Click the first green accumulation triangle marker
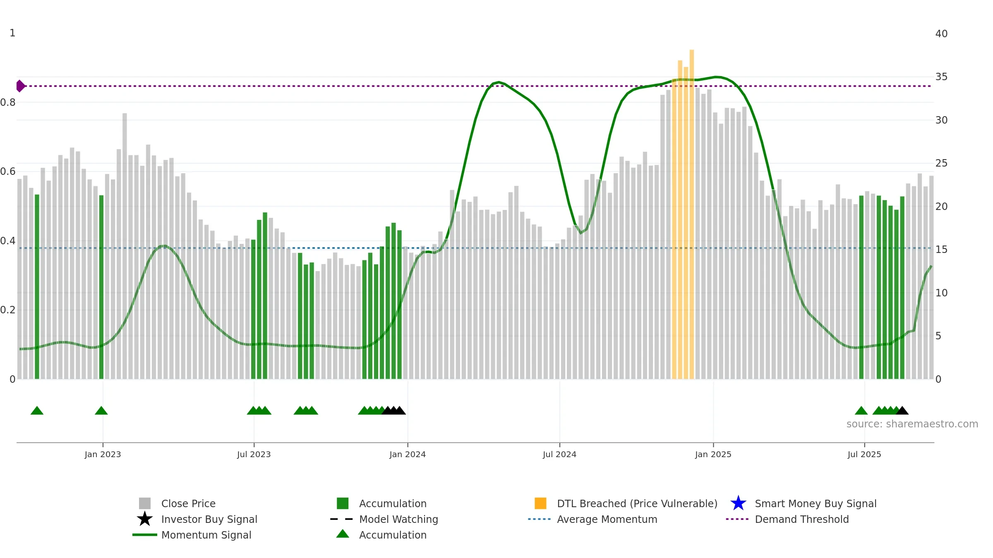The height and width of the screenshot is (558, 993). (37, 410)
